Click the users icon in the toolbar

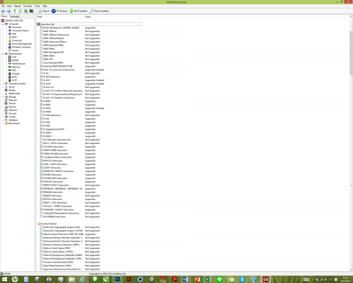coord(25,11)
